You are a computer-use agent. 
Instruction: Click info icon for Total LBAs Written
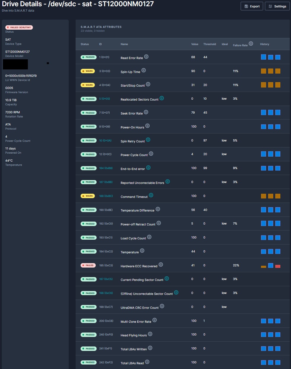click(x=150, y=348)
